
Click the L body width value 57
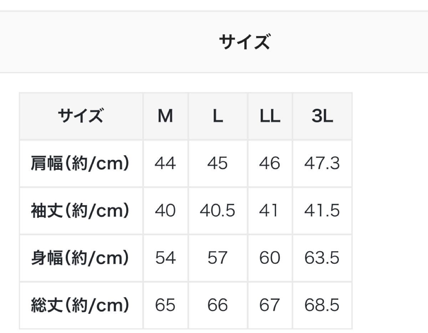point(218,258)
